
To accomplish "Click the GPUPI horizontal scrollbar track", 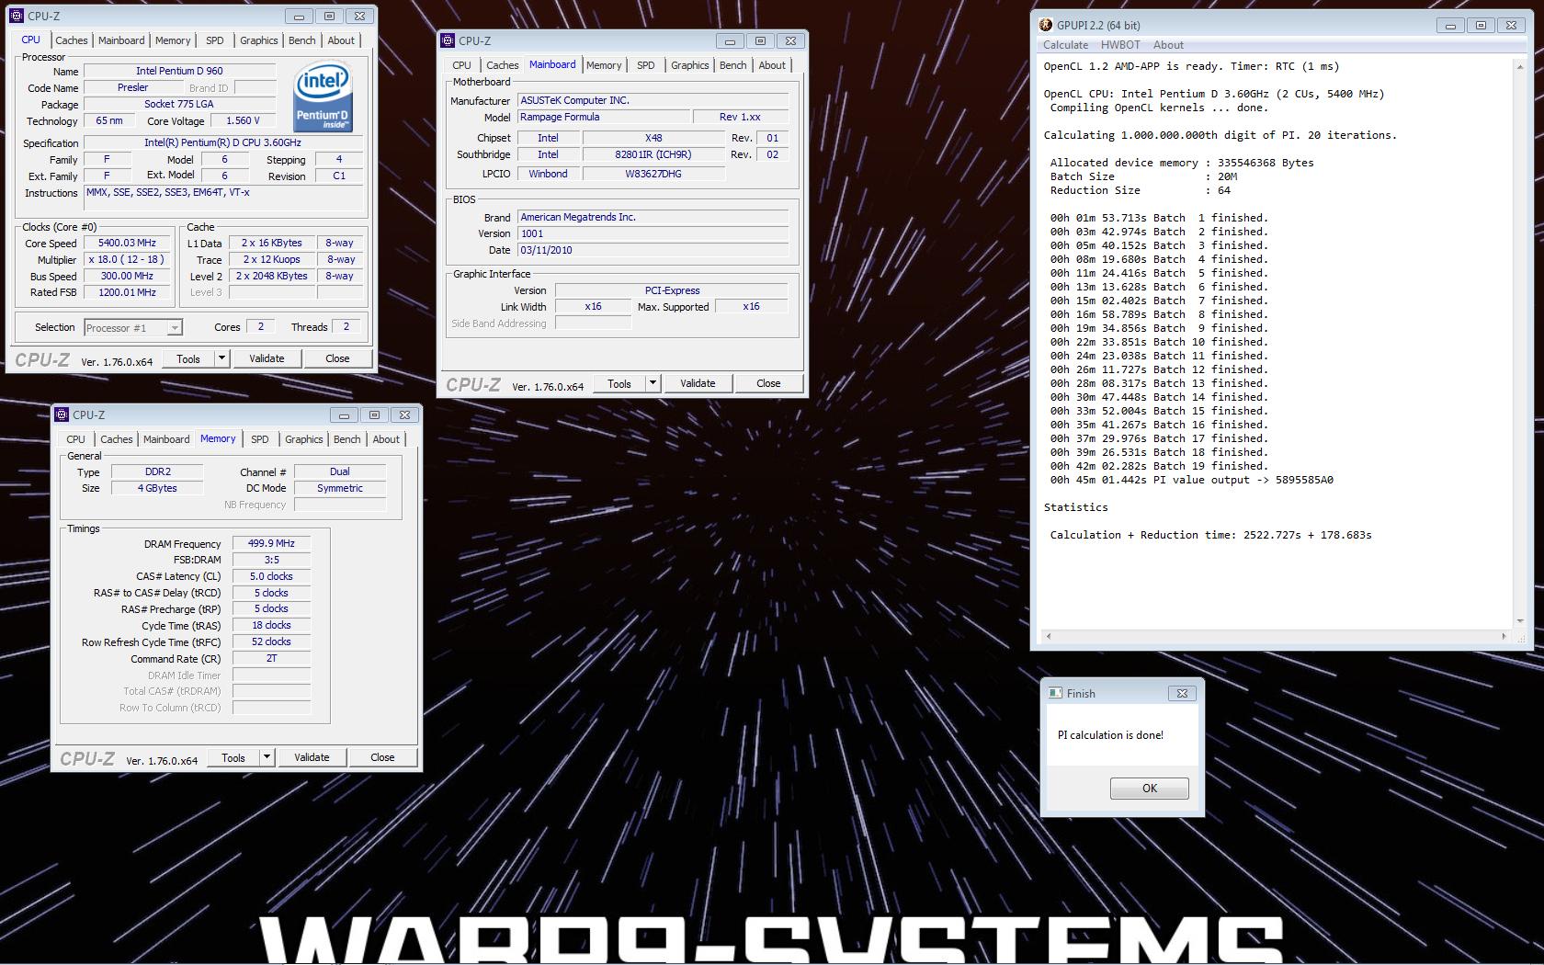I will click(x=1277, y=636).
